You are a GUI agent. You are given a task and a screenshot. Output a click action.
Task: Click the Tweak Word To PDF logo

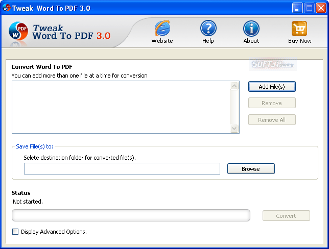coord(18,31)
